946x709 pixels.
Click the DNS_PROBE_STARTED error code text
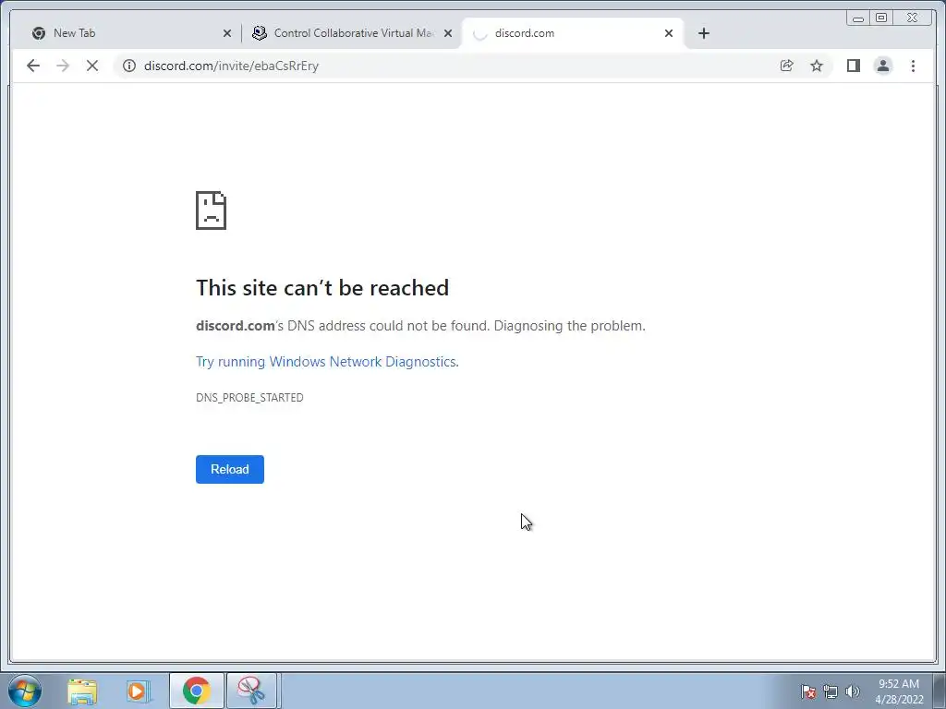click(x=249, y=397)
